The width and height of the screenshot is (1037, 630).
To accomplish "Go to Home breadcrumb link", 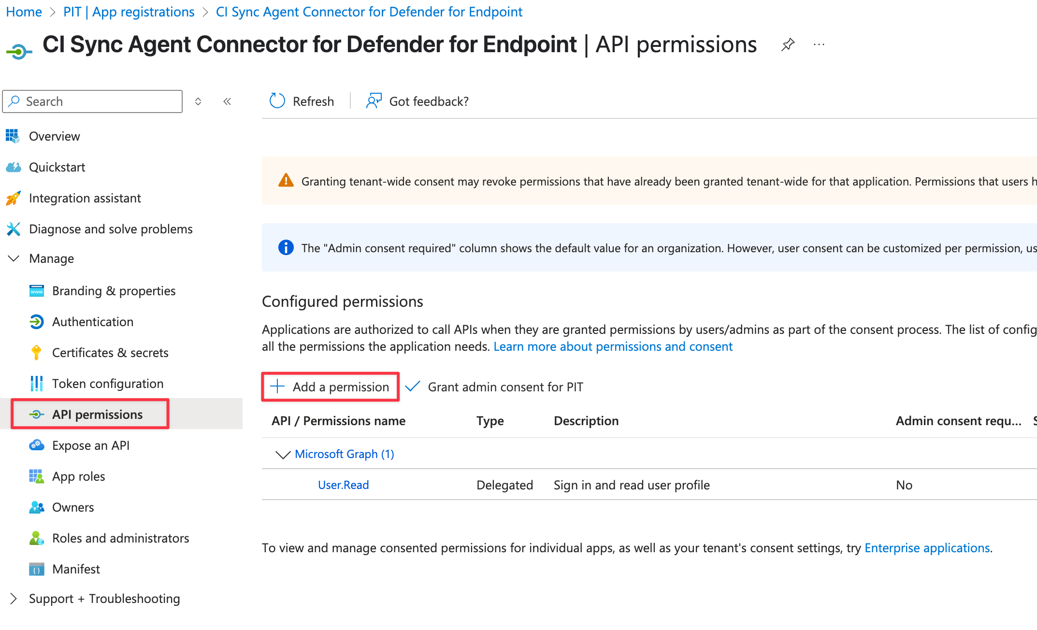I will tap(24, 12).
